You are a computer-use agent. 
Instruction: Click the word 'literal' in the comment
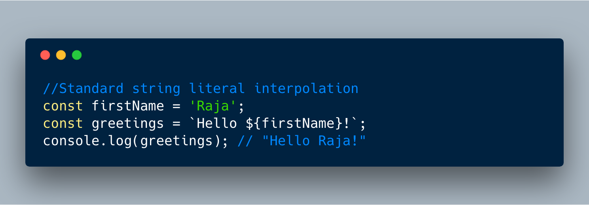(217, 88)
